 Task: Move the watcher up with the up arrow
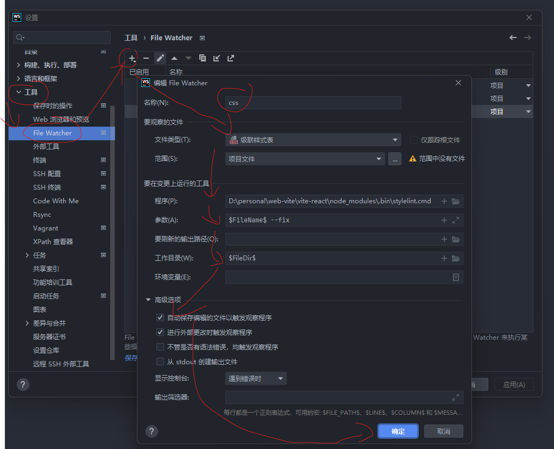tap(174, 58)
